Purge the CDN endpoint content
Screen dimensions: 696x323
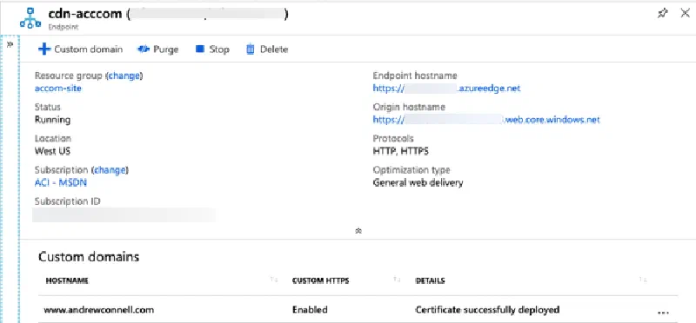click(158, 49)
